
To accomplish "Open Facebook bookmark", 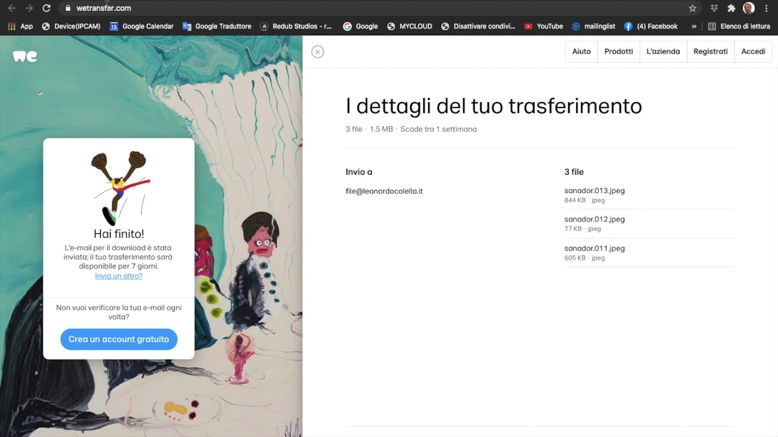I will tap(651, 26).
